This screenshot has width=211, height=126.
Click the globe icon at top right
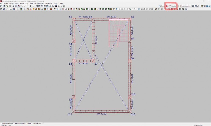(x=210, y=6)
